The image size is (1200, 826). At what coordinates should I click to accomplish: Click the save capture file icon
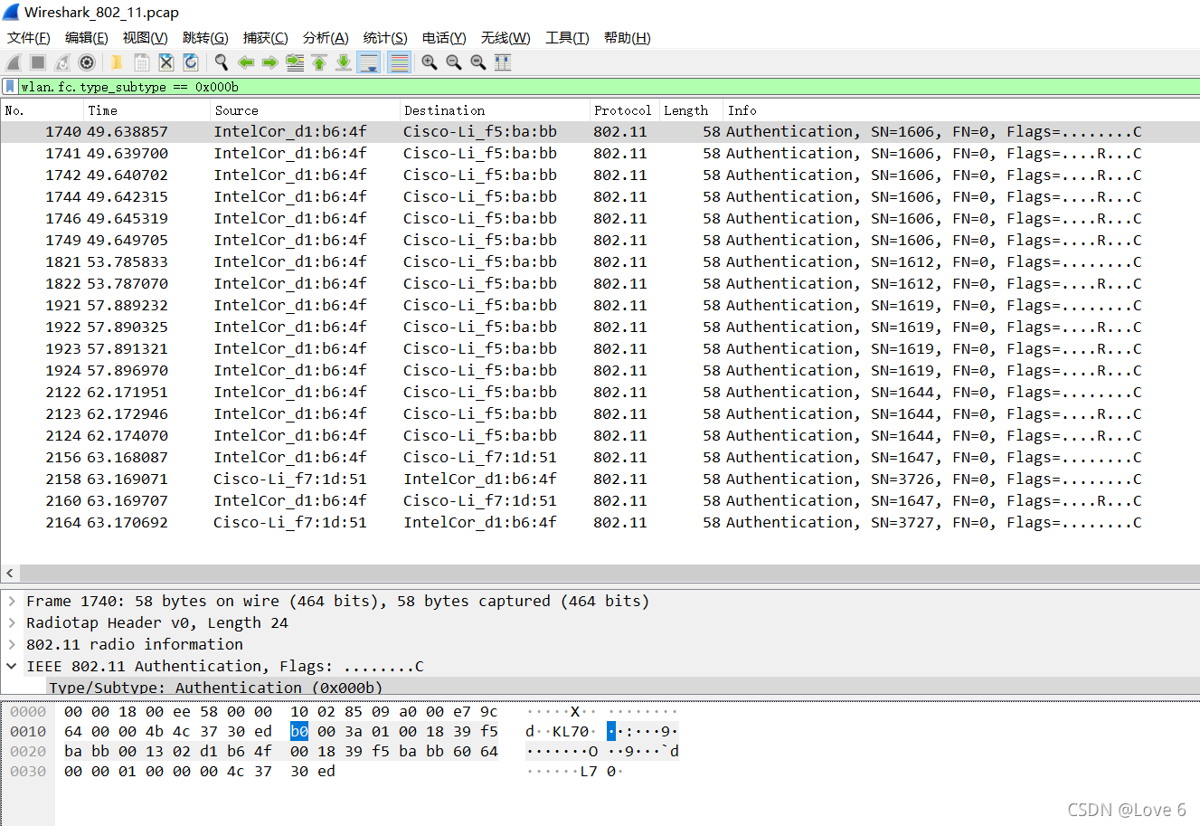tap(142, 62)
